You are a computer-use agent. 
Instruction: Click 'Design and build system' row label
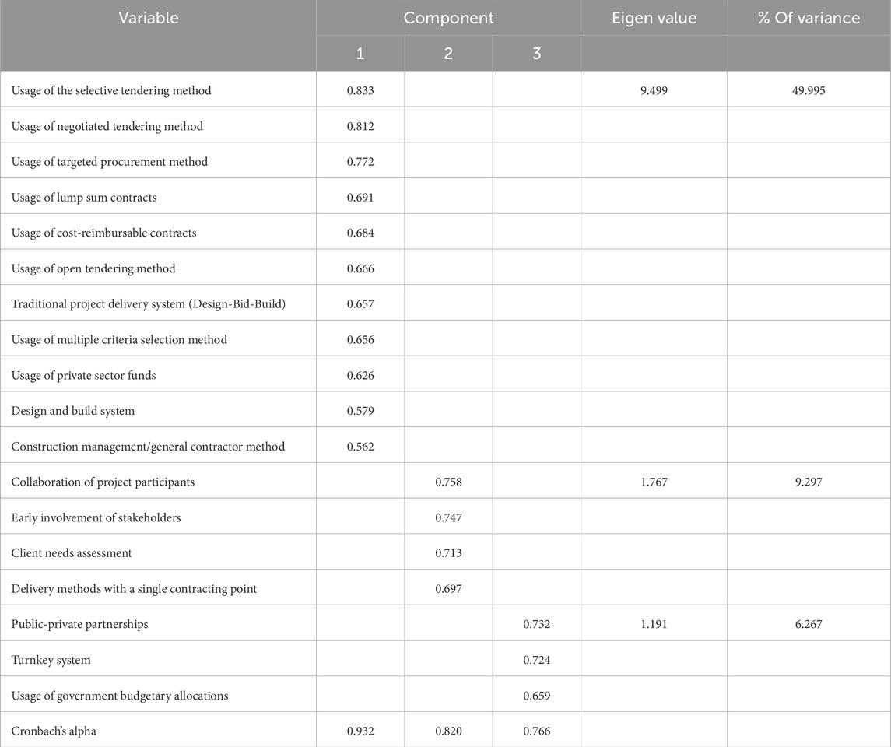[72, 411]
